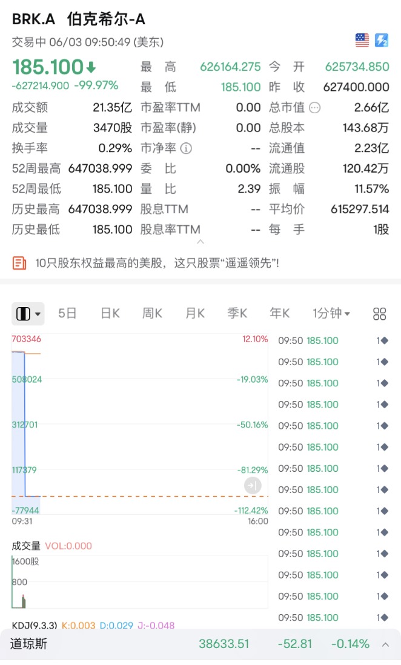Tap the green down arrow beside price
Screen dimensions: 401x665
pos(91,67)
